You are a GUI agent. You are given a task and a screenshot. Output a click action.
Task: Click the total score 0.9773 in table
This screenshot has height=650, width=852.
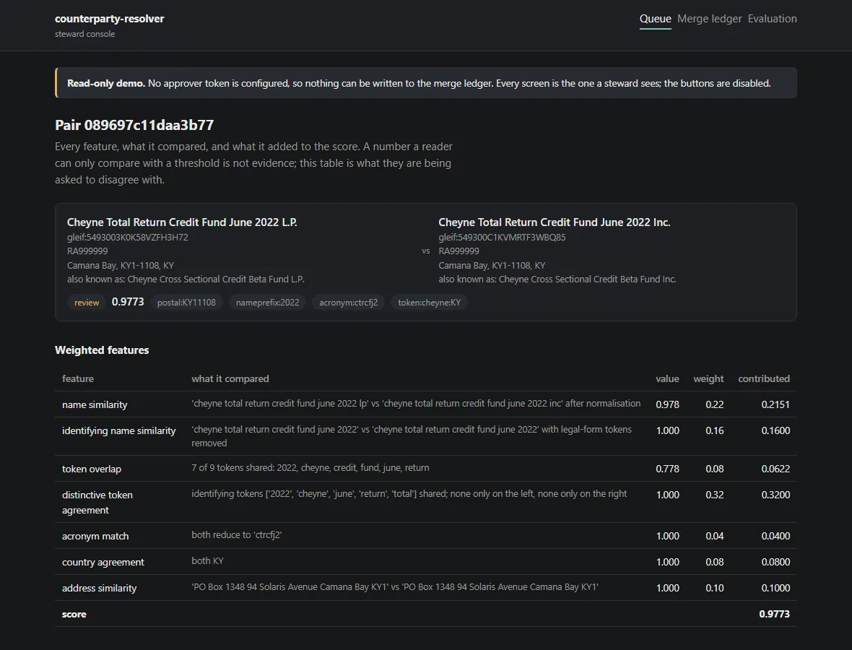pyautogui.click(x=774, y=615)
